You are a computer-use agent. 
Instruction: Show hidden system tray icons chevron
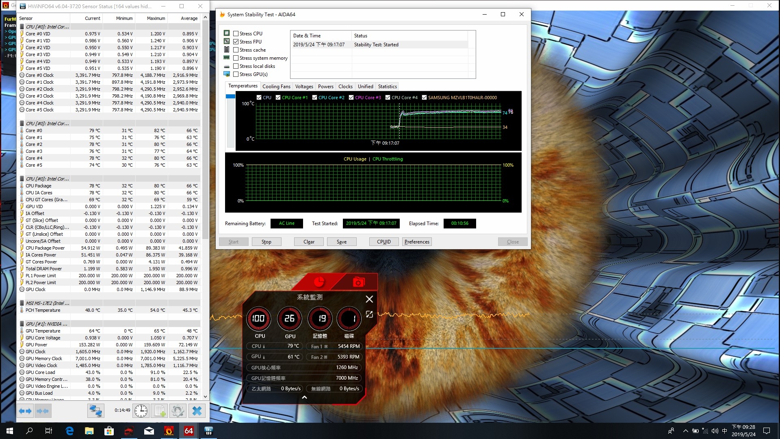[x=686, y=431]
